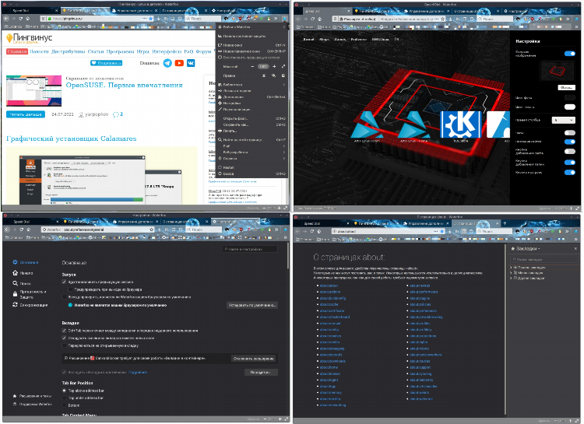584x424 pixels.
Task: Choose Выход at the bottom of the menu
Action: pos(252,173)
